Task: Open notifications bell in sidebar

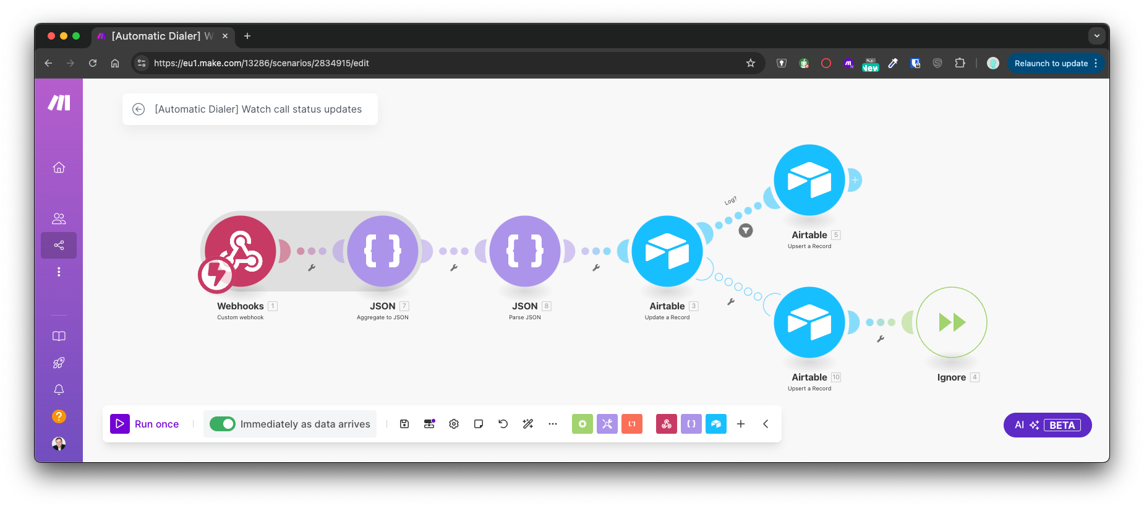Action: tap(59, 390)
